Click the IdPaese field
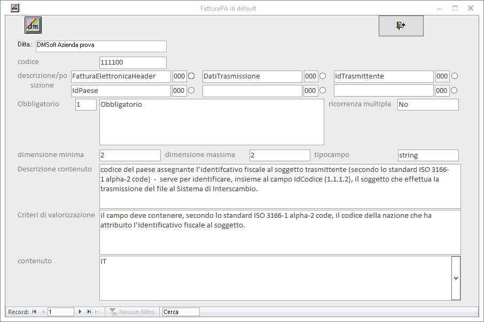 [x=121, y=91]
